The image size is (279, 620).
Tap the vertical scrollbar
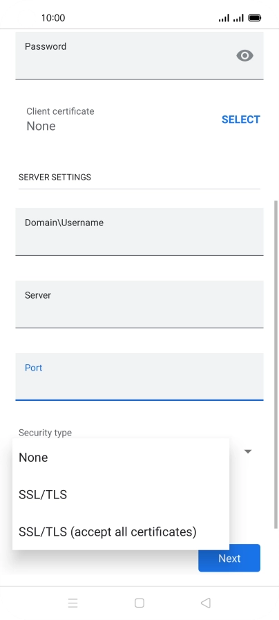pos(276,364)
